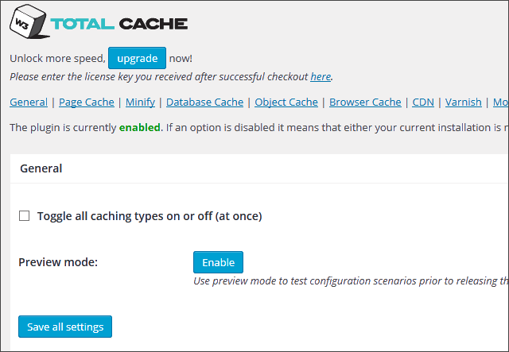Navigate to the Object Cache link
Screen dimensions: 509x352
pyautogui.click(x=286, y=103)
